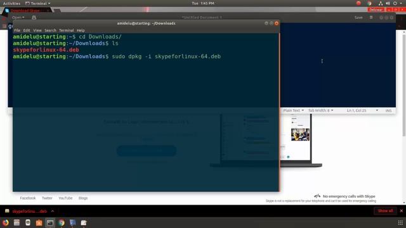Switch to Terminal from the dock

click(50, 222)
